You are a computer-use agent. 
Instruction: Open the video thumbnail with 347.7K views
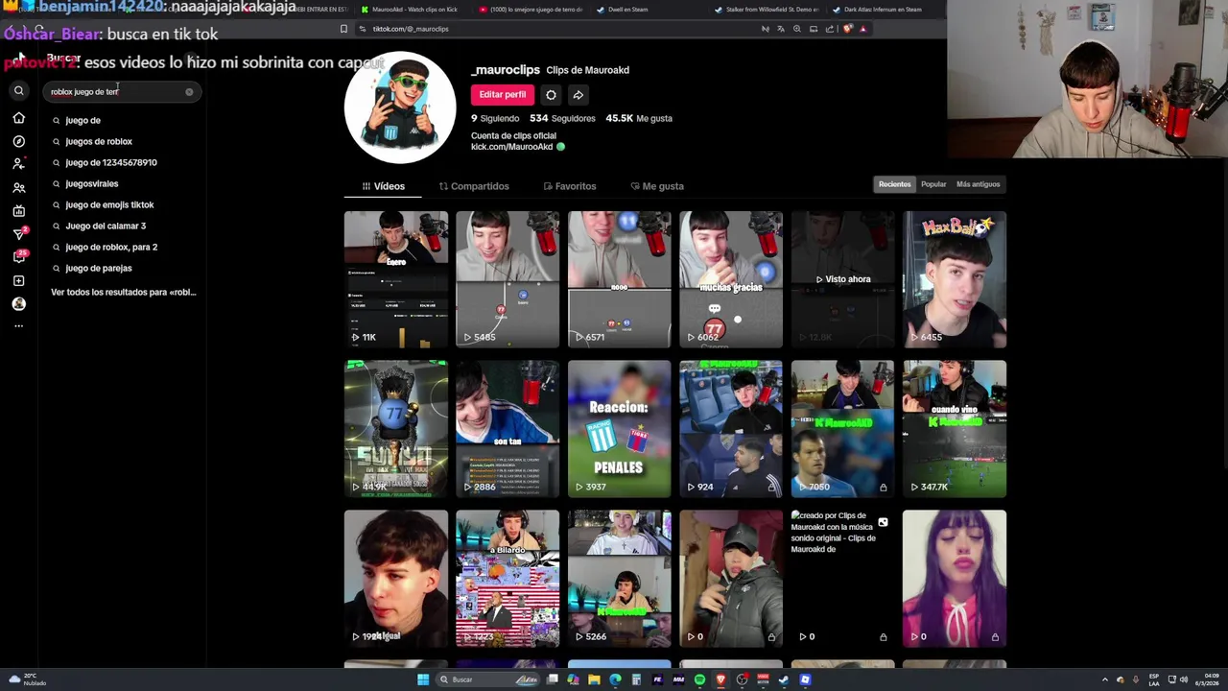pos(955,429)
